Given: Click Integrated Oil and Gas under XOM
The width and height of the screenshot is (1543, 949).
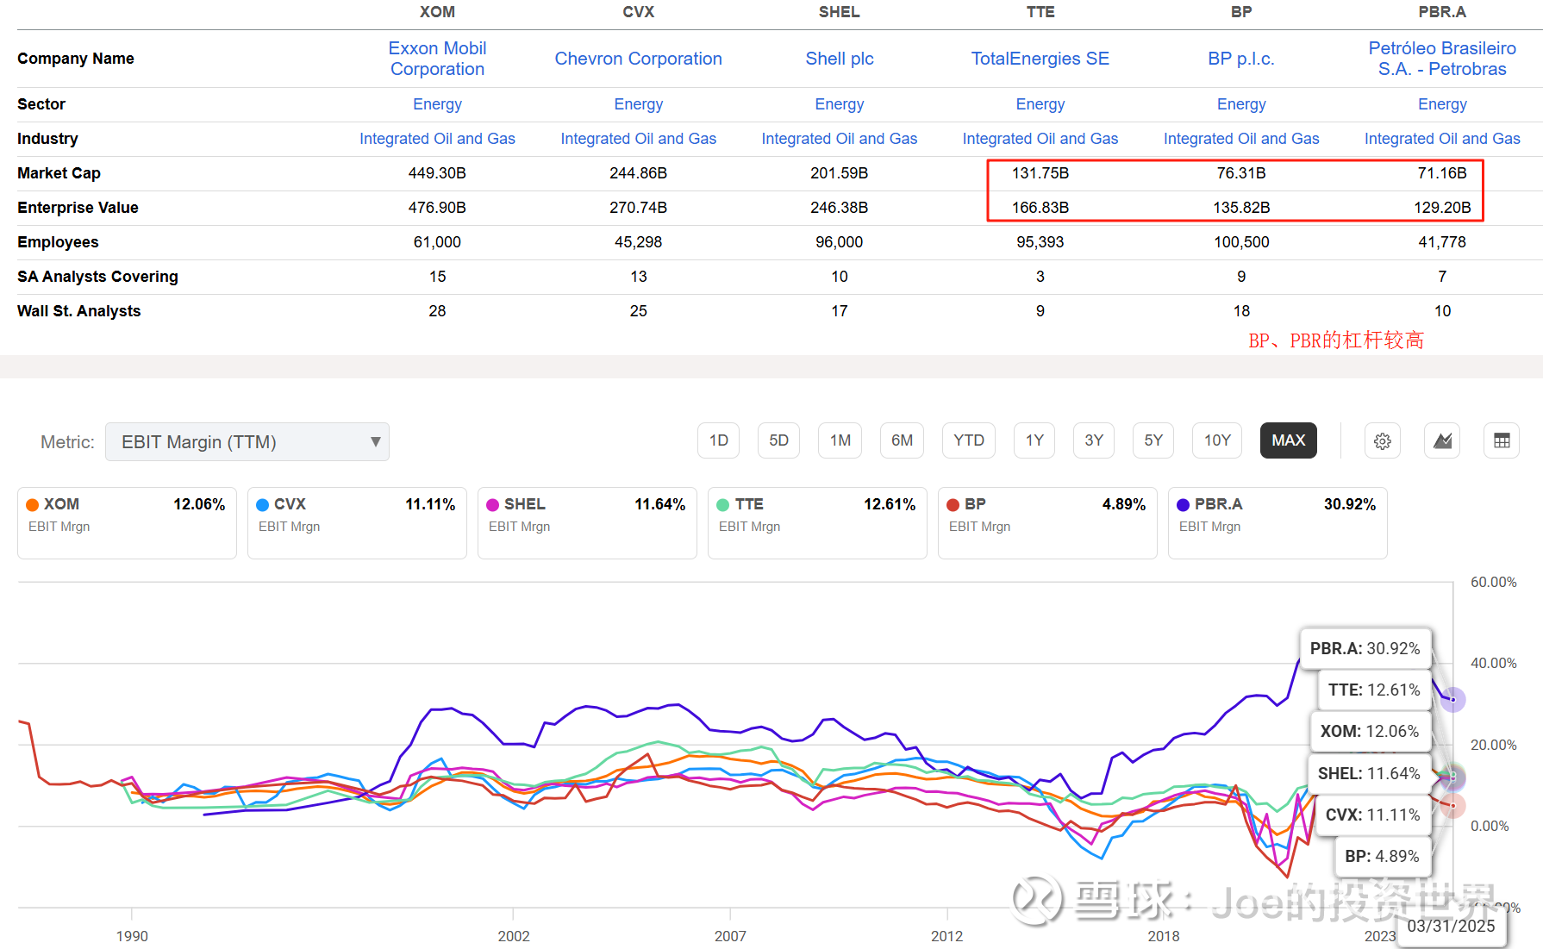Looking at the screenshot, I should tap(437, 139).
